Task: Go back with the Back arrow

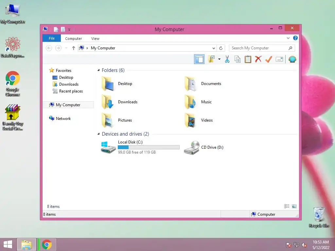Action: [x=49, y=48]
